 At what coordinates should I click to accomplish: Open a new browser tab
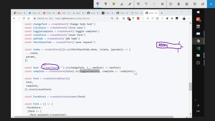click(x=162, y=13)
